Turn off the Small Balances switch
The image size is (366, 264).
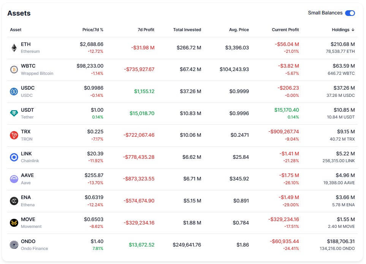pyautogui.click(x=350, y=13)
